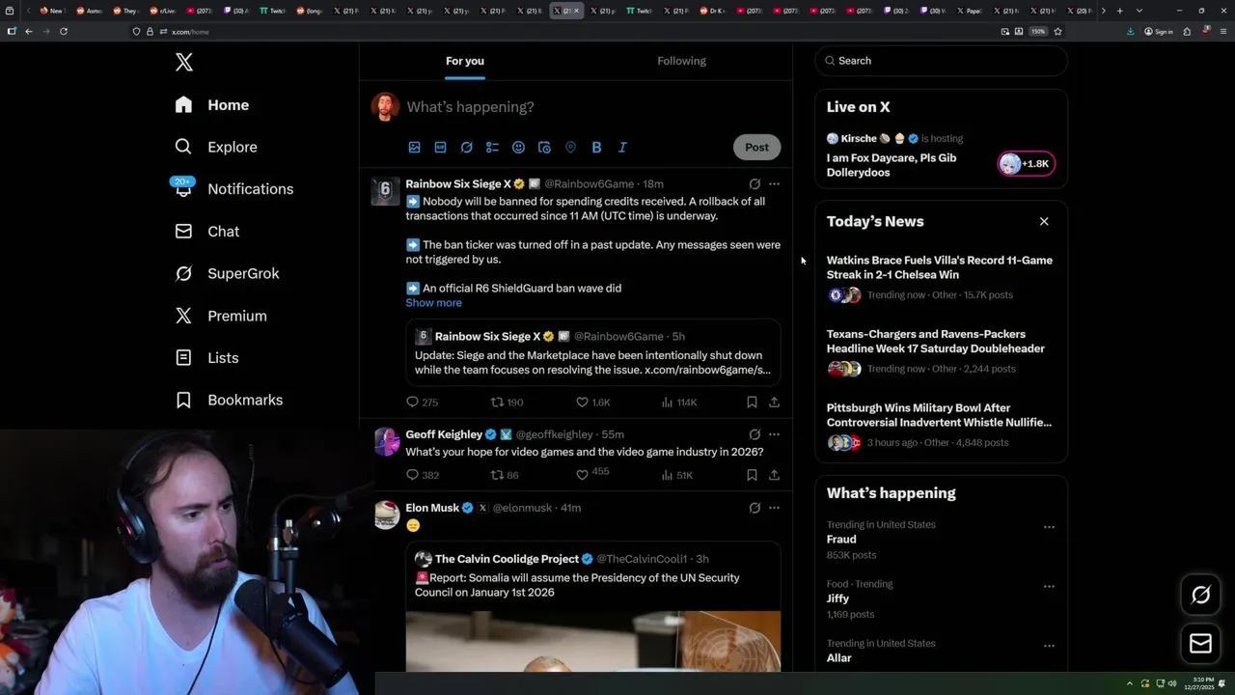The image size is (1235, 695).
Task: Open Grok on Rainbow Six post
Action: pos(755,184)
